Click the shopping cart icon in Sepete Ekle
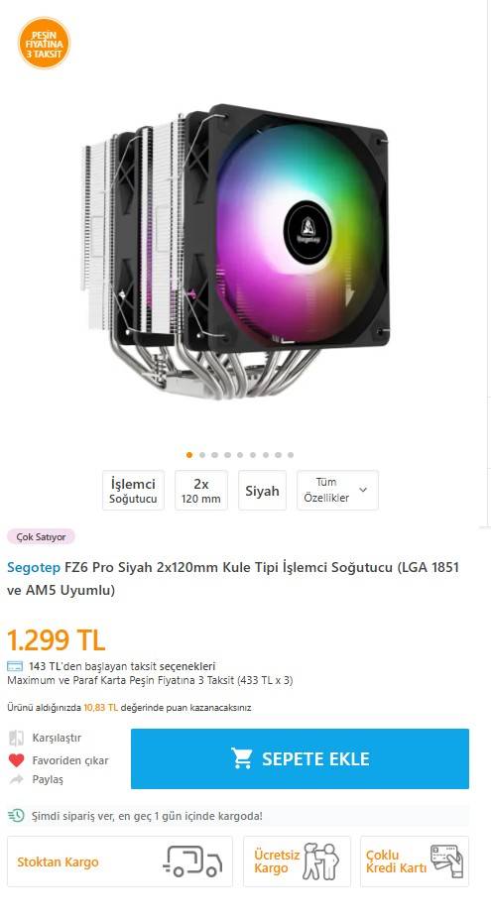This screenshot has height=919, width=491. [242, 758]
